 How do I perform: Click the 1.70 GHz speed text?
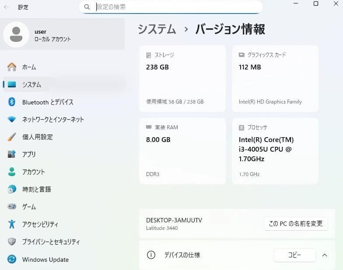click(249, 174)
